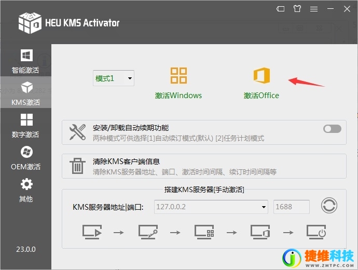Viewport: 358px width, 270px height.
Task: Open the skin (shirt) theme icon
Action: pyautogui.click(x=297, y=9)
